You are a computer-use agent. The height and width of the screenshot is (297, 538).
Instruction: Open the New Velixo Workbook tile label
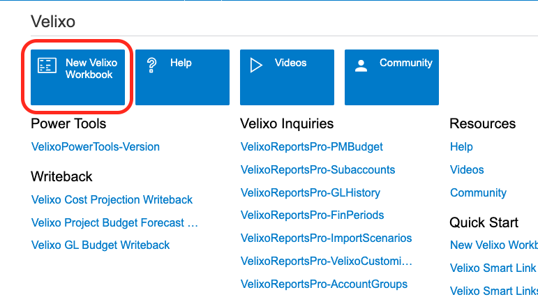tap(91, 68)
